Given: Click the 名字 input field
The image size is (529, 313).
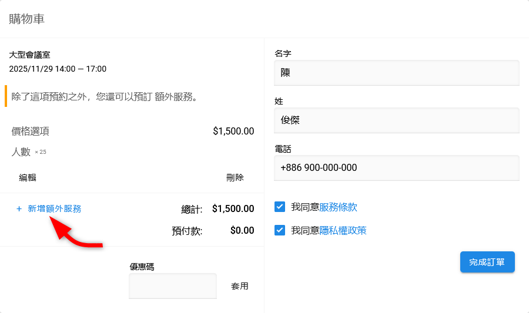Looking at the screenshot, I should (x=396, y=73).
